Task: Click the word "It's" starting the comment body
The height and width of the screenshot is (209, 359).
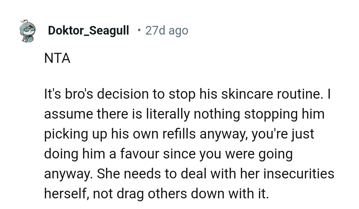Action: point(52,94)
